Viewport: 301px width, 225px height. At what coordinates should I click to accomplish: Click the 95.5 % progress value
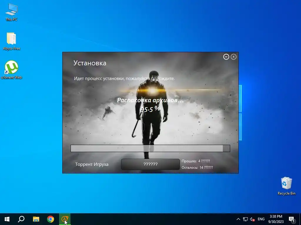pos(150,109)
